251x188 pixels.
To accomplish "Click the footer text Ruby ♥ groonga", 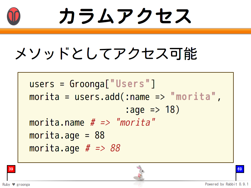I will [x=16, y=185].
